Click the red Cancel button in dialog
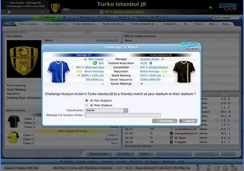 188,121
